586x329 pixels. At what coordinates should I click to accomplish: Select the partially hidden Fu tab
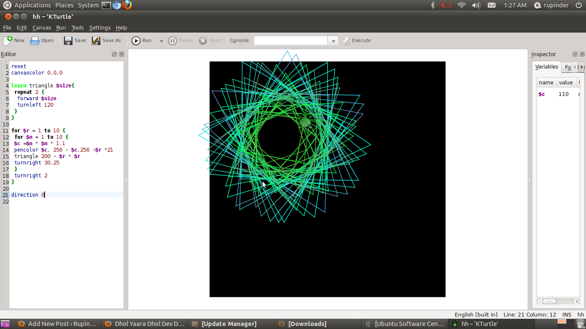tap(567, 67)
